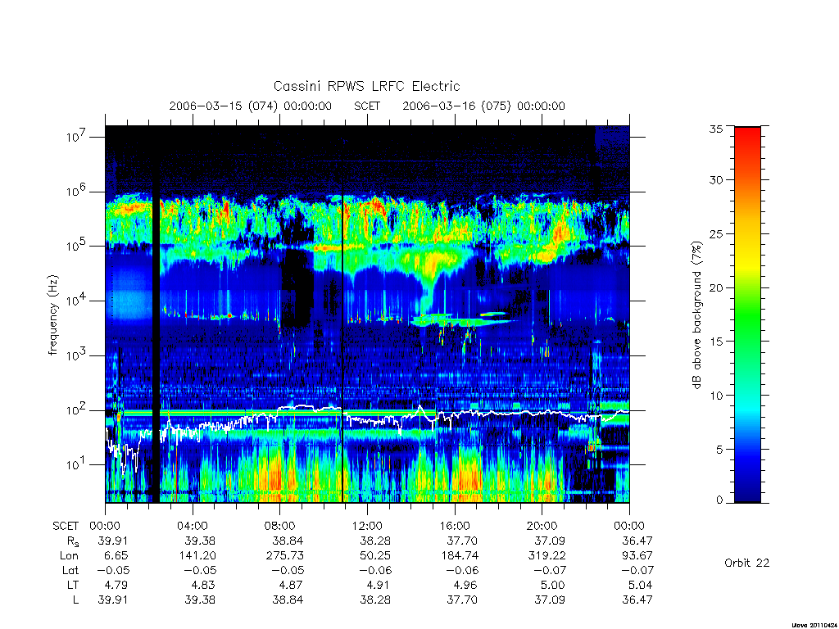Screen dimensions: 839x629
Task: Click the Lon value "184.74"
Action: tap(460, 556)
